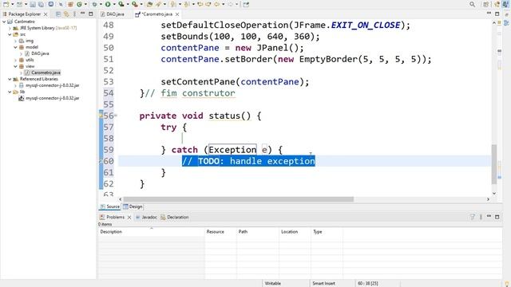Collapse the src folder
This screenshot has height=287, width=511.
click(x=10, y=34)
